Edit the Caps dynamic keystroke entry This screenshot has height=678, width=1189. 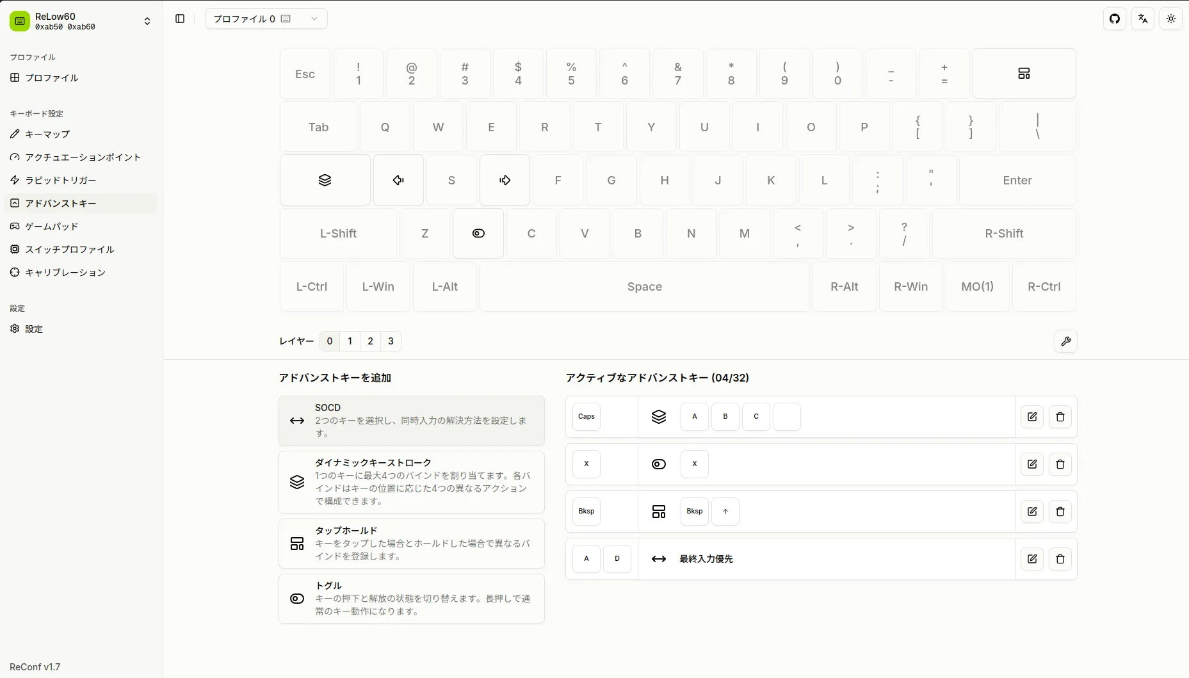tap(1032, 417)
